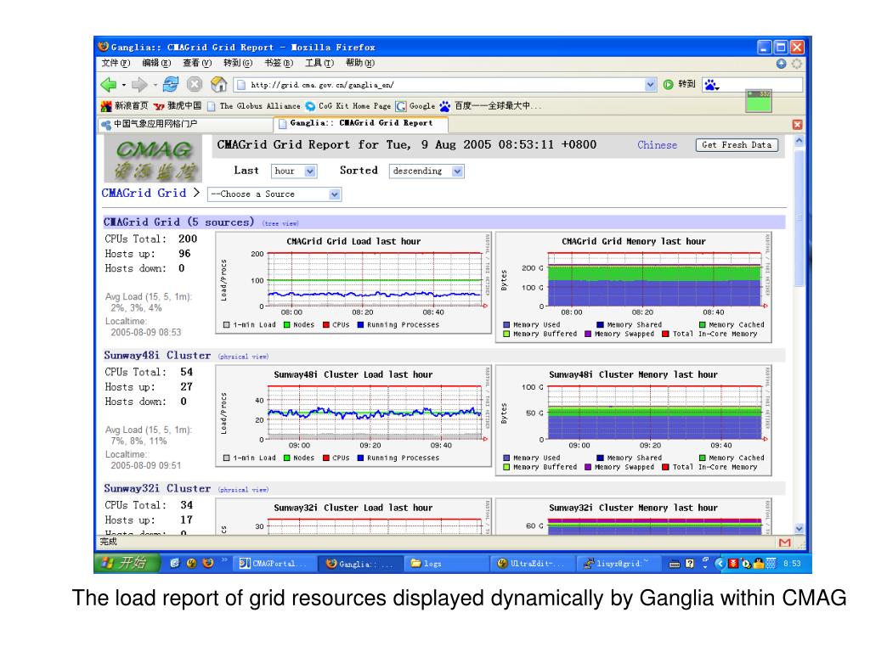This screenshot has width=870, height=652.
Task: Switch to the liuyz@grid terminal taskbar button
Action: (x=619, y=564)
